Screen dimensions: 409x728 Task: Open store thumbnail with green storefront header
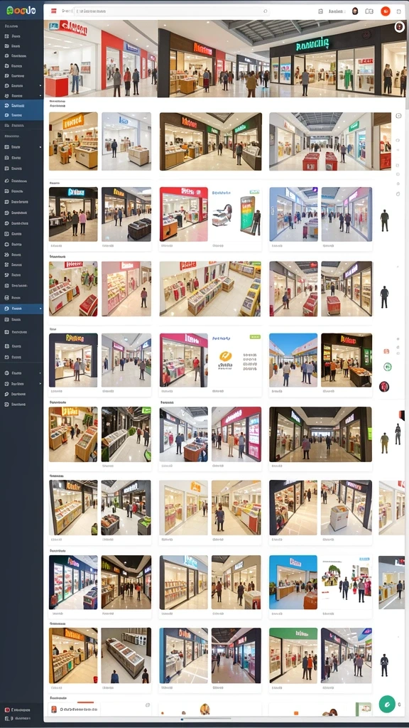[293, 655]
